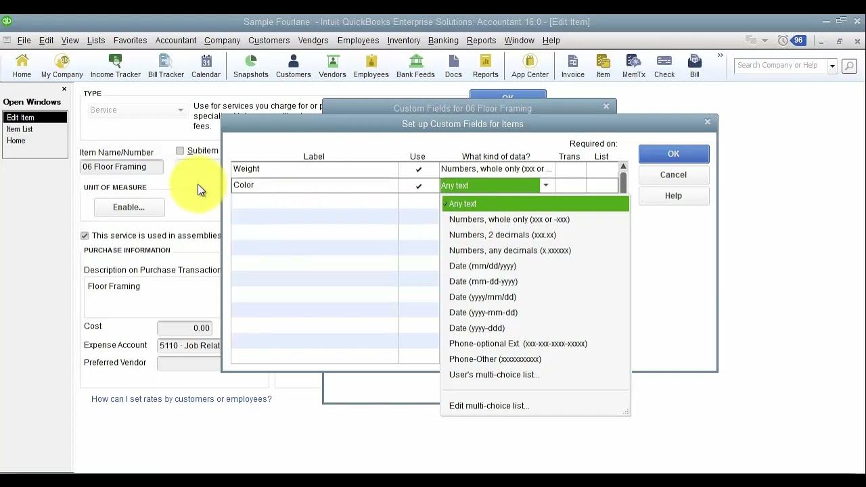Open the App Center icon
This screenshot has width=866, height=487.
click(530, 66)
